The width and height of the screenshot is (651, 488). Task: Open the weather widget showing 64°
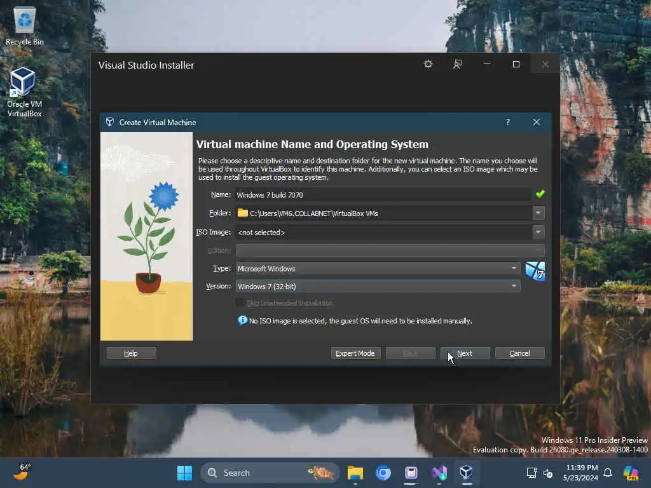22,472
